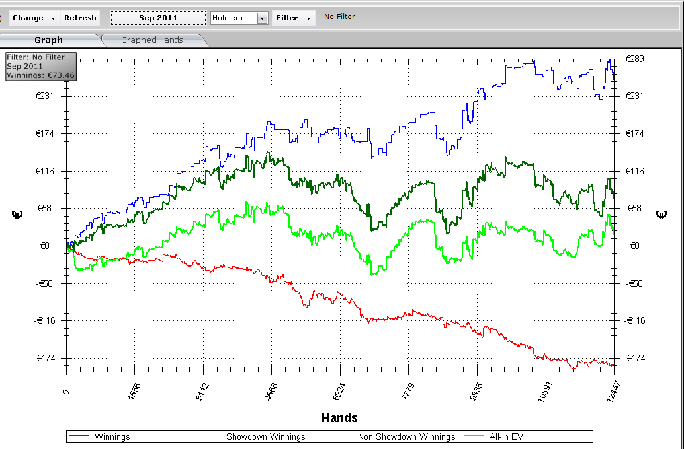Click the 6224 hands x-axis tick label
The image size is (684, 449).
point(339,392)
